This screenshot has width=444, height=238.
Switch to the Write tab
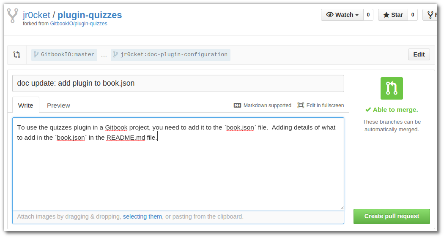pyautogui.click(x=25, y=105)
